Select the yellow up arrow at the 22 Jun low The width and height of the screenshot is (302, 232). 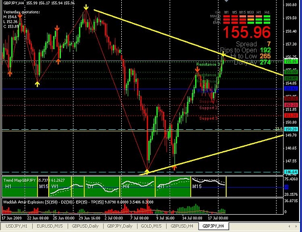pyautogui.click(x=37, y=84)
